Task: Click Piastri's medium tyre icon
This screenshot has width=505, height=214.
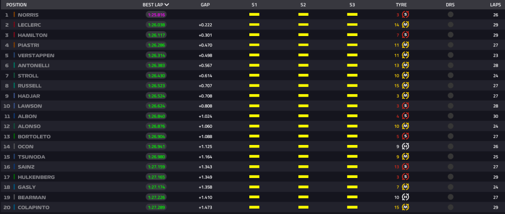Action: [x=405, y=45]
